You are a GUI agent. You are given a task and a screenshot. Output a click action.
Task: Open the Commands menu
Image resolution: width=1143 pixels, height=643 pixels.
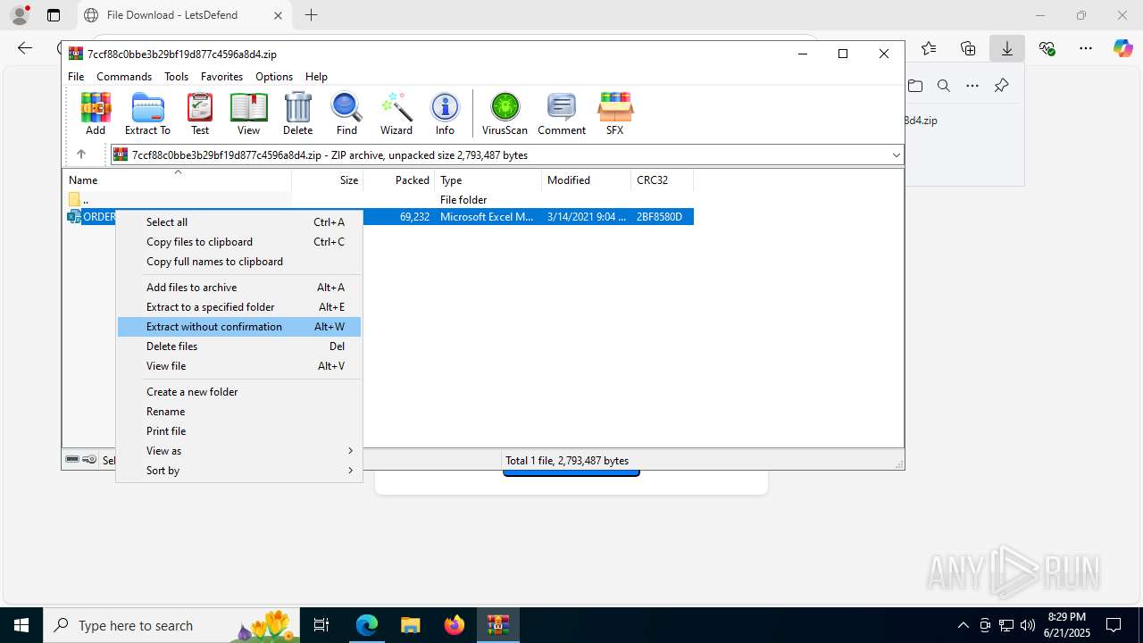tap(124, 77)
